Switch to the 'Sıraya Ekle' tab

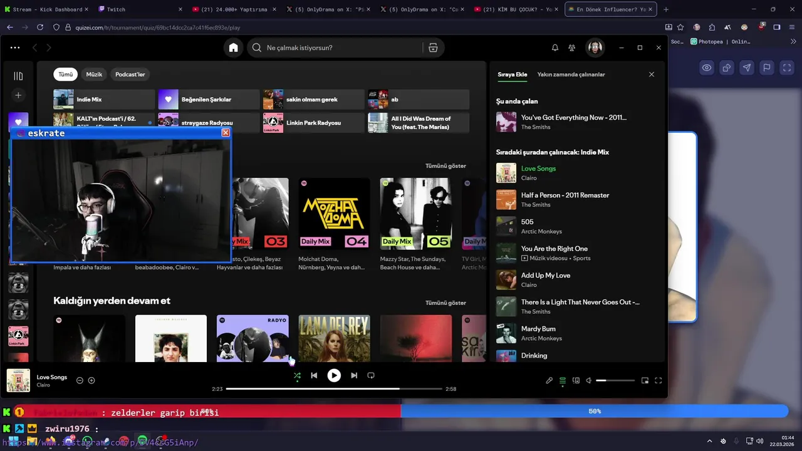513,75
